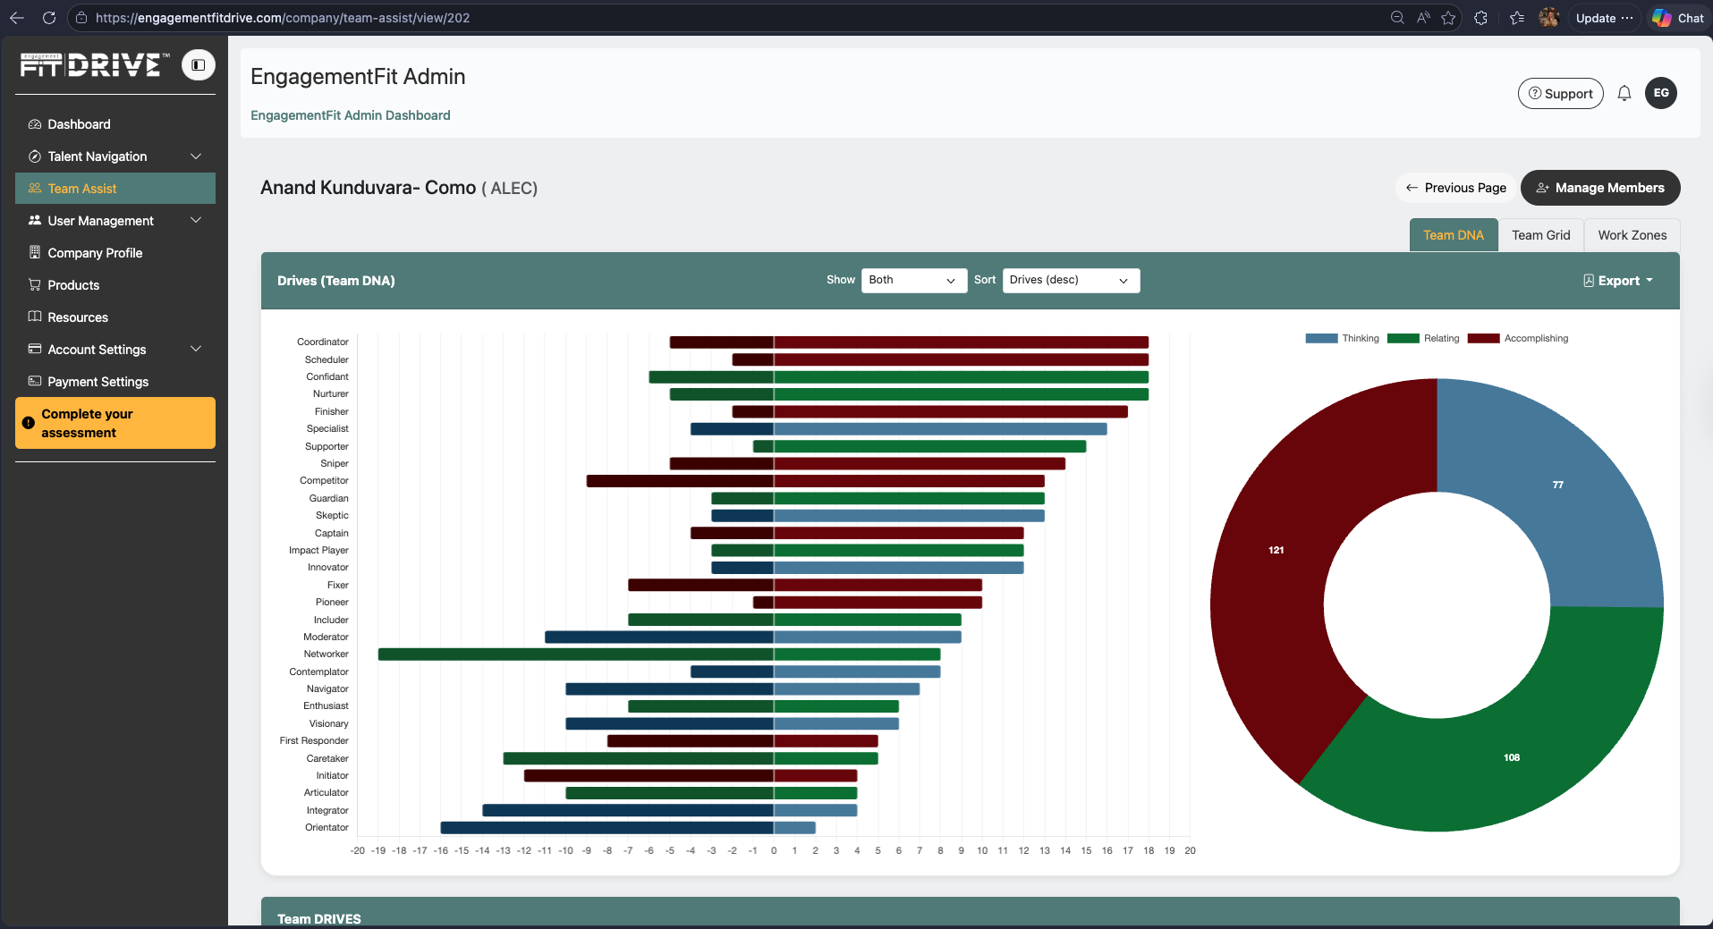Screen dimensions: 1713x929
Task: Click the FitDrive logo in the sidebar
Action: [94, 65]
